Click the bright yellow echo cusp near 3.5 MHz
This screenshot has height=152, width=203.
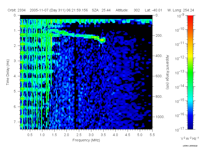pyautogui.click(x=103, y=40)
